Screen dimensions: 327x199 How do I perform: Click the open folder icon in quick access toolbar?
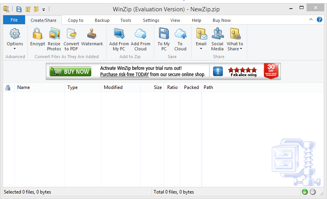[x=36, y=9]
